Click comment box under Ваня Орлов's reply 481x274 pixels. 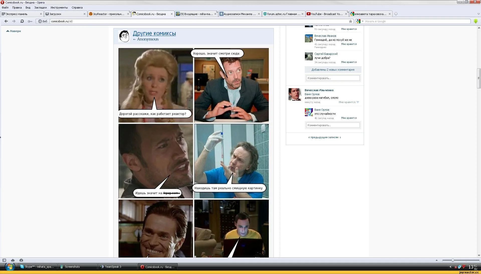(x=333, y=125)
